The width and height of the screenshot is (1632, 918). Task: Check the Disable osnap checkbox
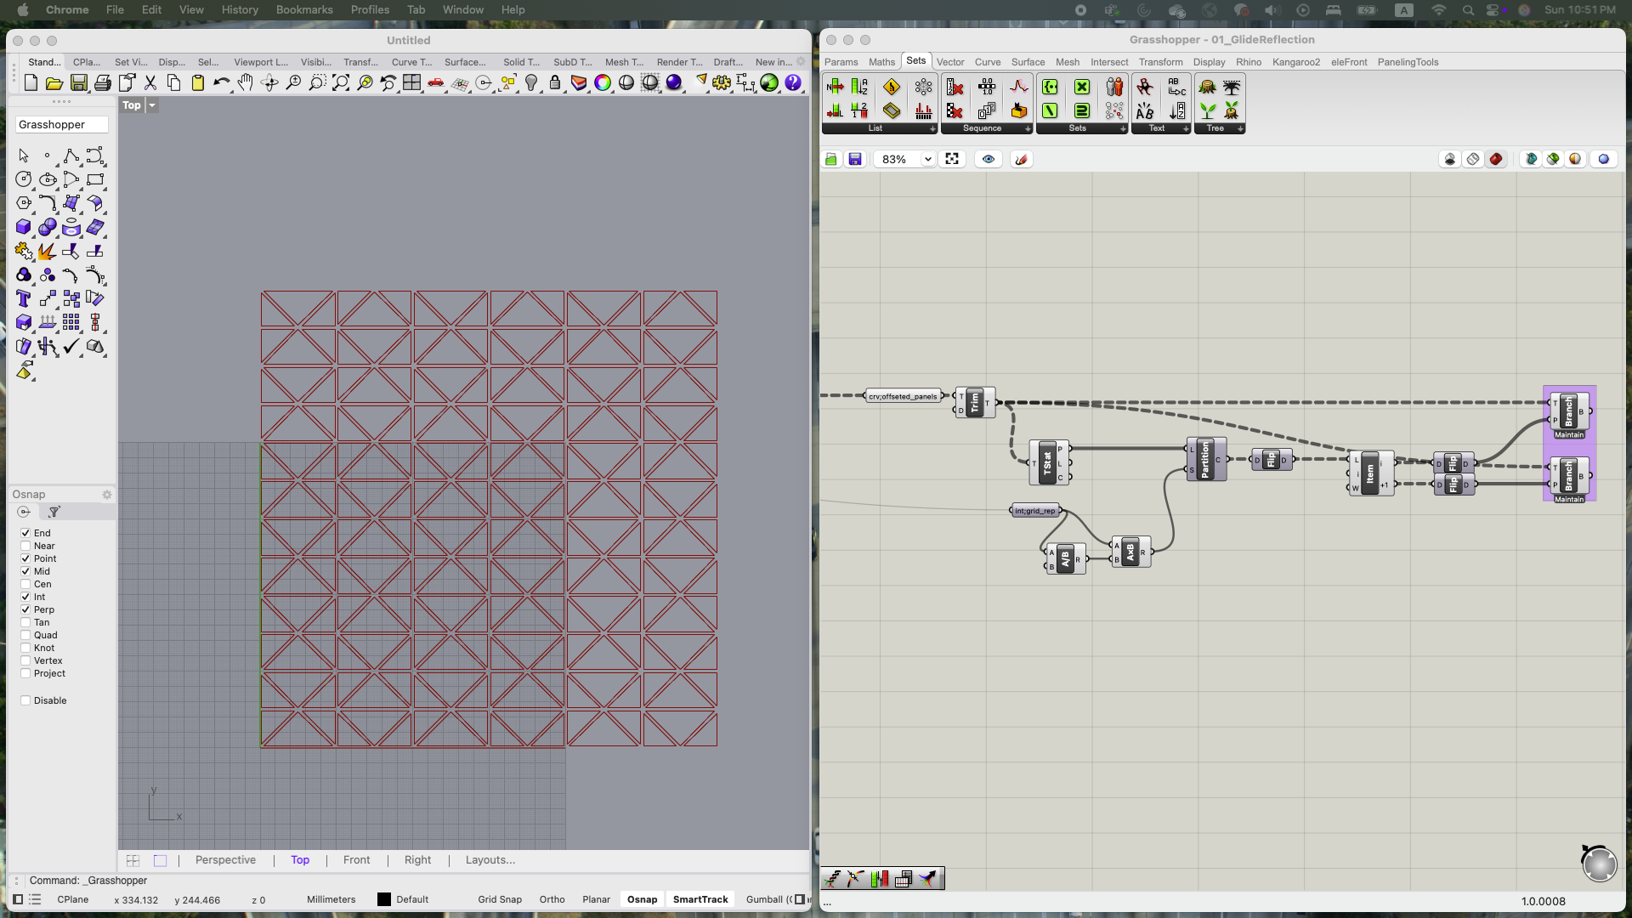25,700
